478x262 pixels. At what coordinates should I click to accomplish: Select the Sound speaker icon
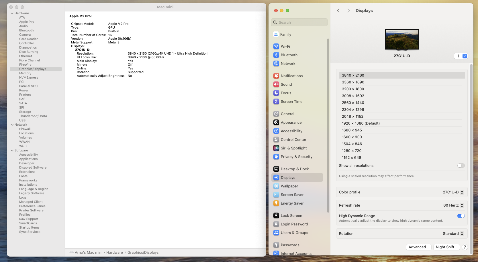(x=276, y=84)
